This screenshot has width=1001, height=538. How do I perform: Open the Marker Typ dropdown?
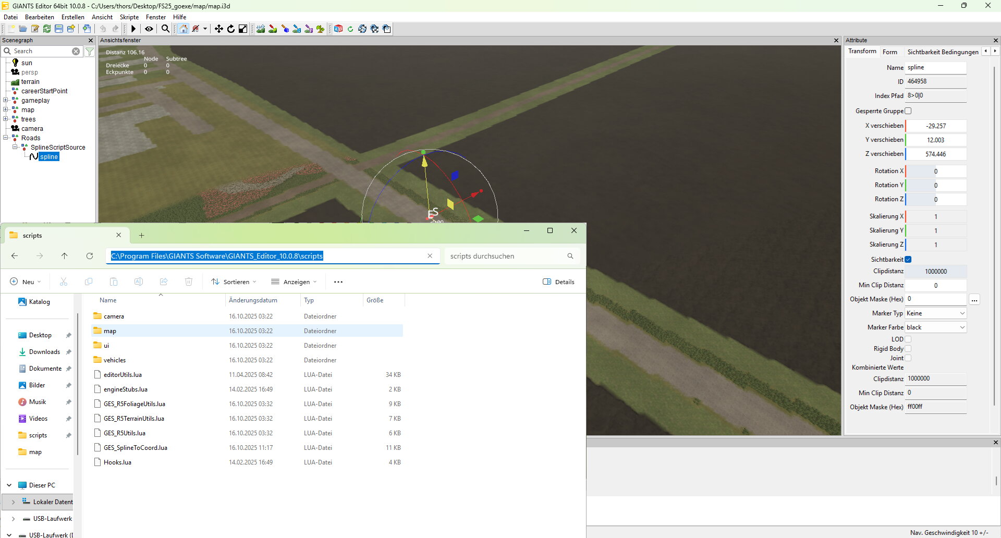936,313
